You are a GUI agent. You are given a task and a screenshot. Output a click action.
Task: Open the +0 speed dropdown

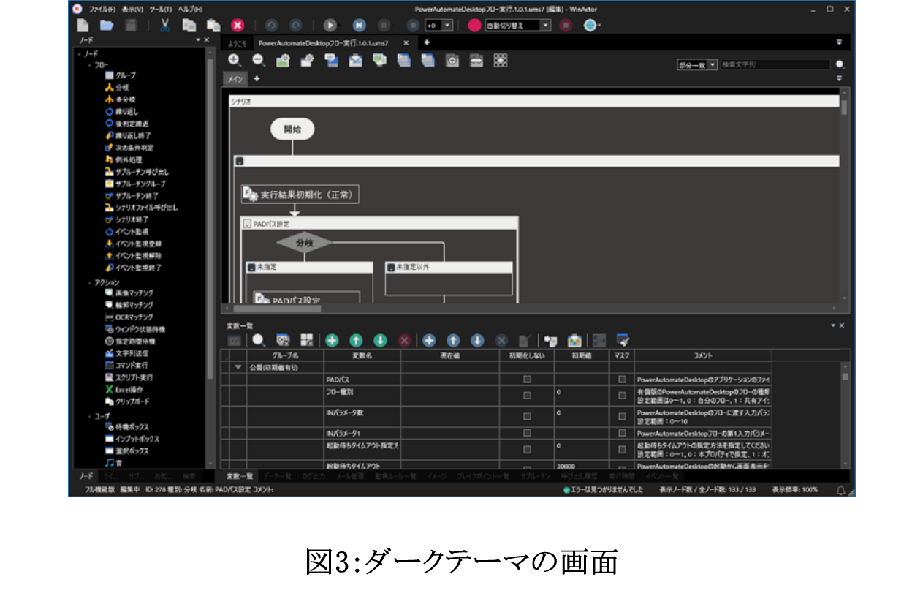coord(439,25)
